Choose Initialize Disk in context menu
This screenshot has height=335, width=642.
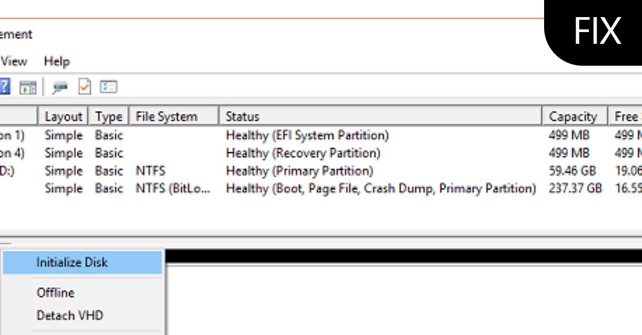[x=82, y=262]
